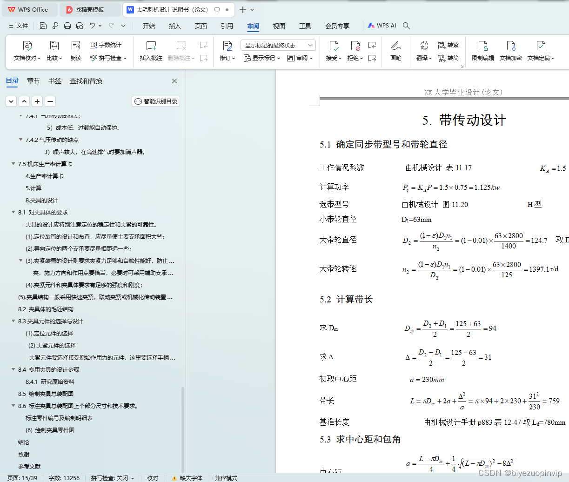Switch to the 查找和替换 pane tab
The image size is (569, 482).
coord(86,81)
